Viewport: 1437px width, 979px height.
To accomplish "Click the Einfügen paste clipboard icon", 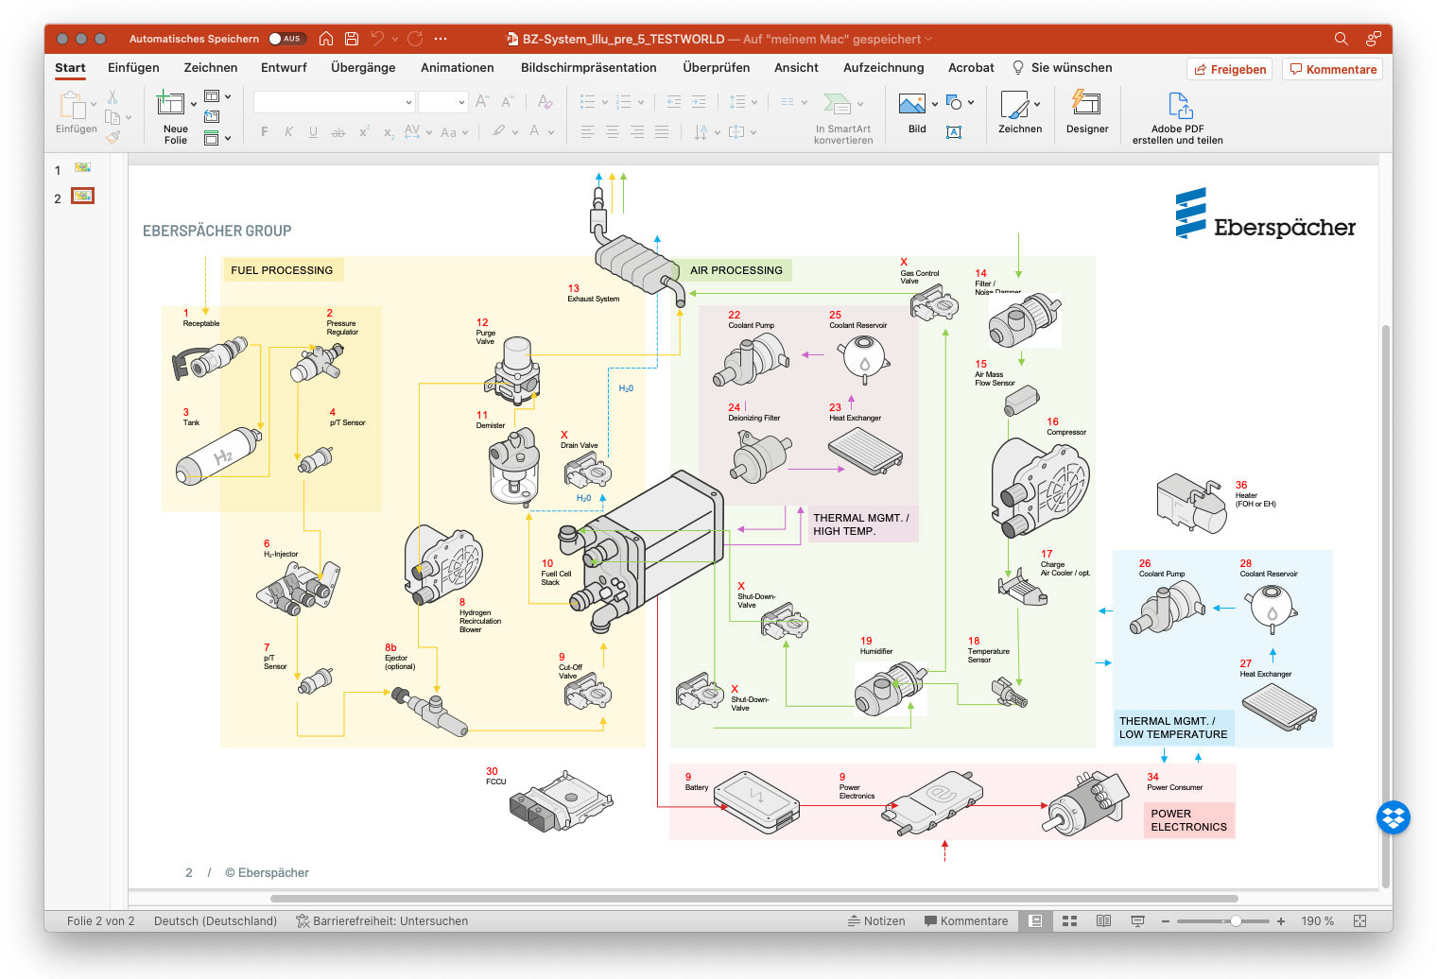I will pyautogui.click(x=72, y=105).
